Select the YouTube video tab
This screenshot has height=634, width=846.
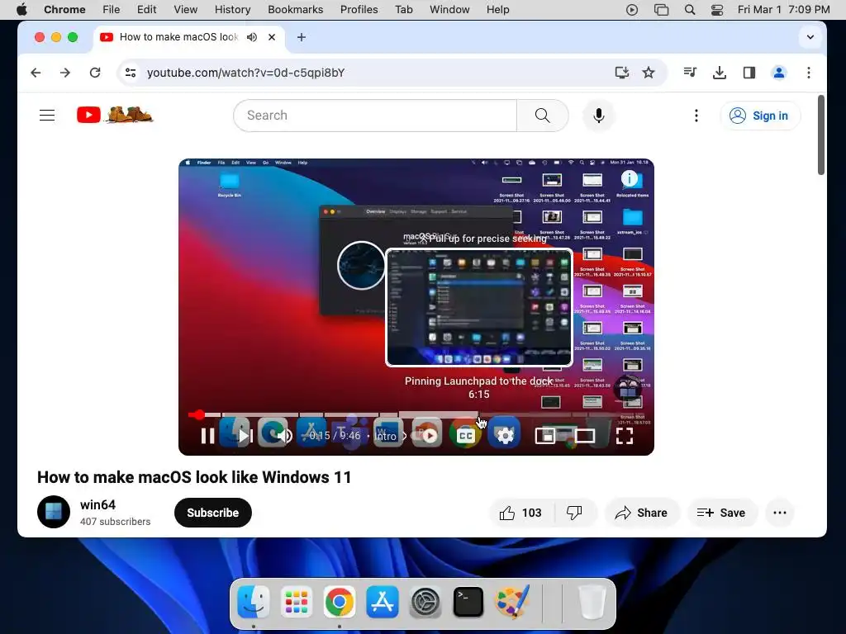pyautogui.click(x=189, y=37)
